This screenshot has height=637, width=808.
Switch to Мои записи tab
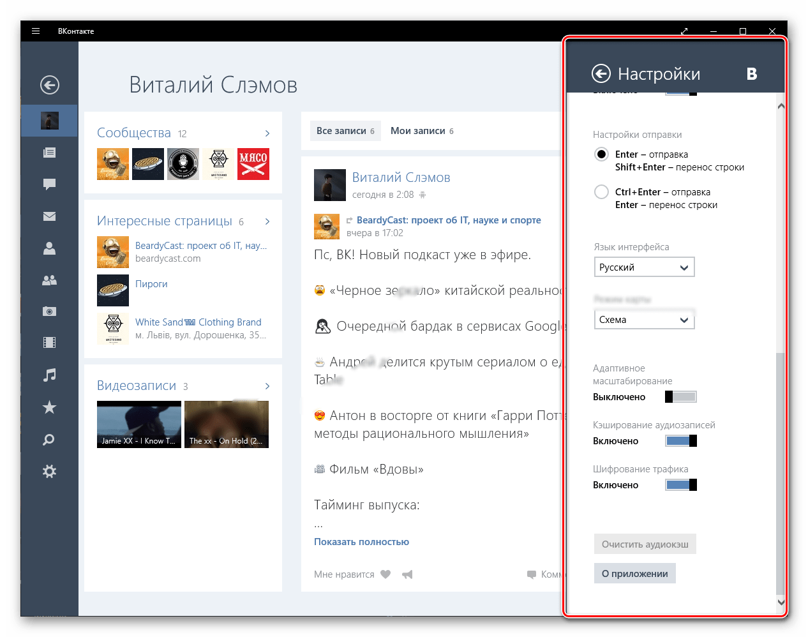422,131
